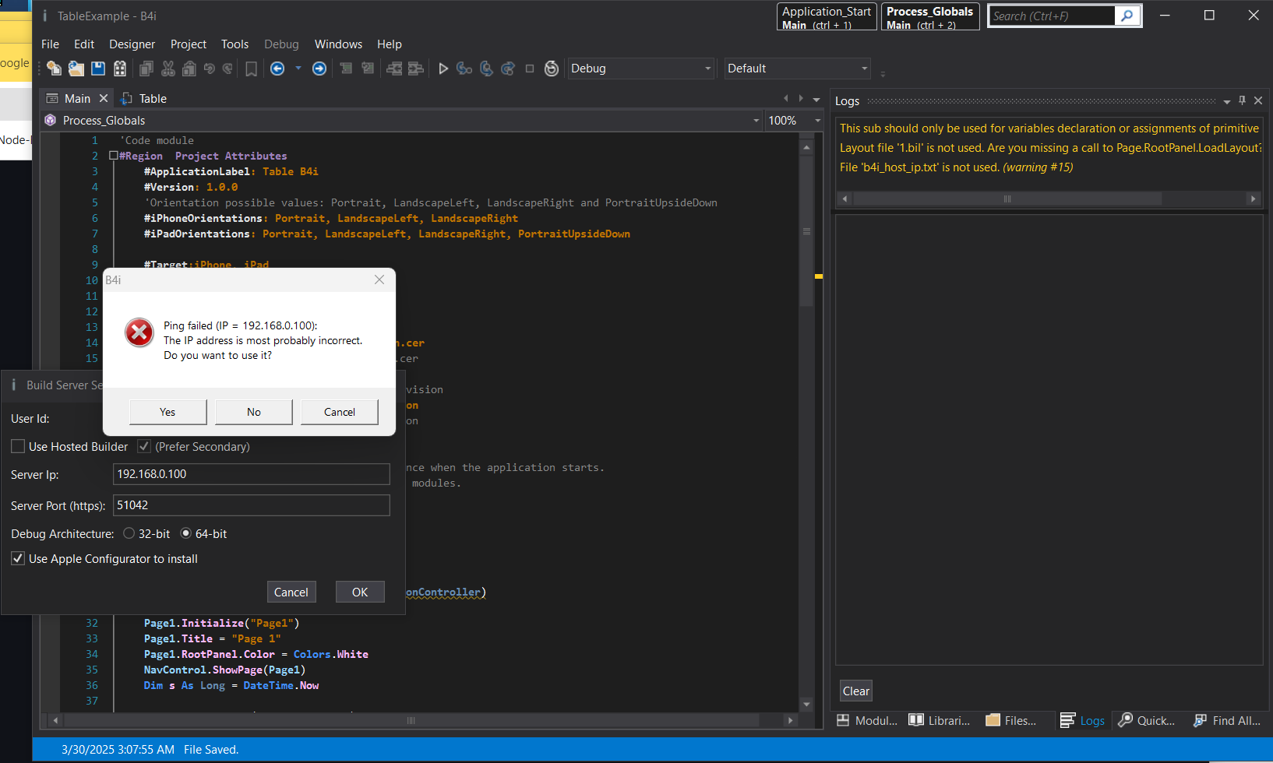The image size is (1273, 763).
Task: Open the Designer menu
Action: tap(132, 44)
